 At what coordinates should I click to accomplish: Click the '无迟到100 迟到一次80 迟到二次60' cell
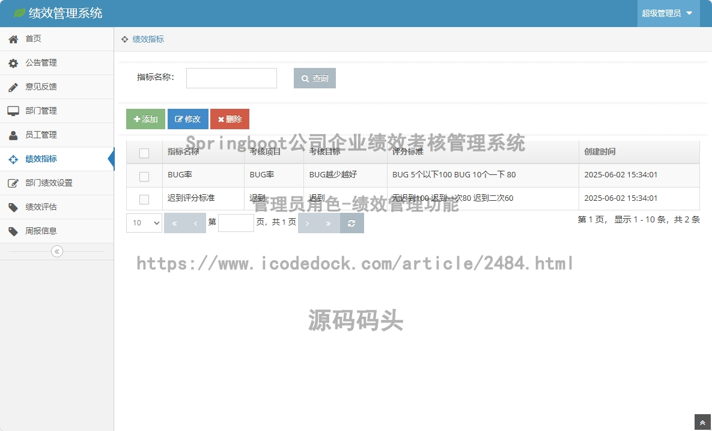click(x=483, y=198)
